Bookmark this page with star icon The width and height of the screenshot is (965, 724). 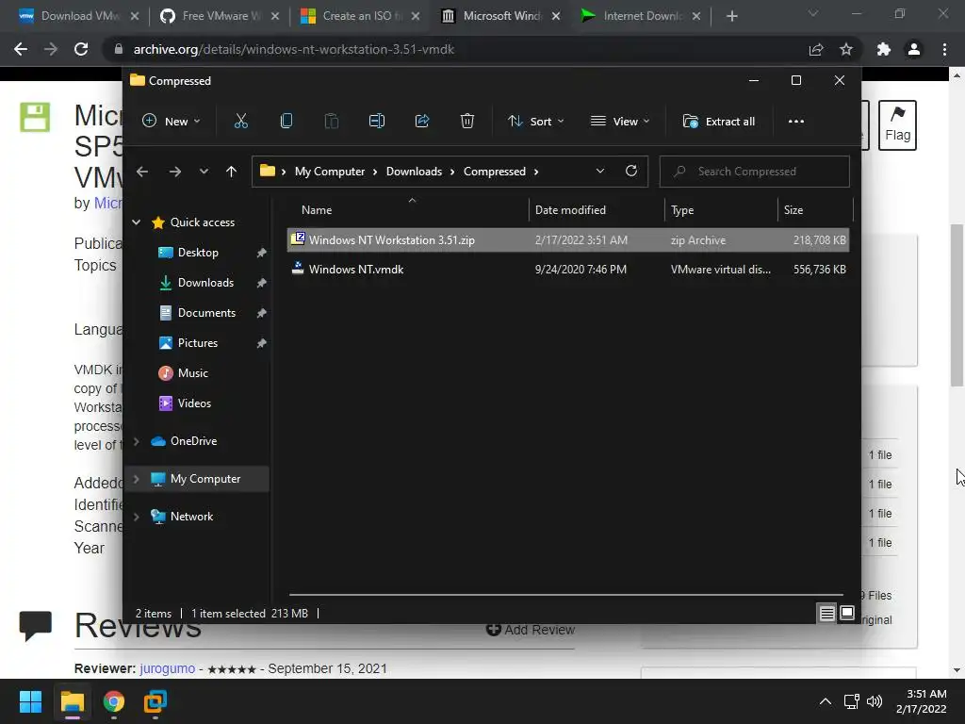pyautogui.click(x=846, y=49)
